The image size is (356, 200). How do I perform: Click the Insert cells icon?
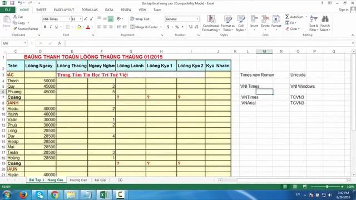254,19
